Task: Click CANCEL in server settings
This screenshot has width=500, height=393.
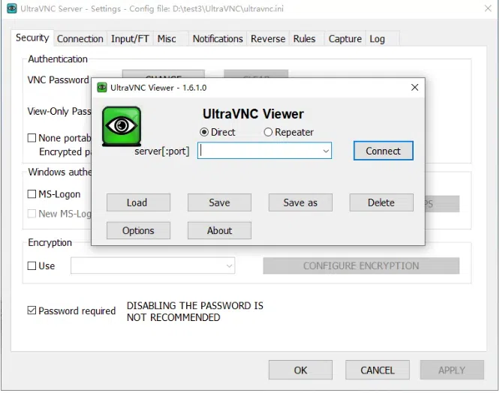Action: click(x=377, y=370)
